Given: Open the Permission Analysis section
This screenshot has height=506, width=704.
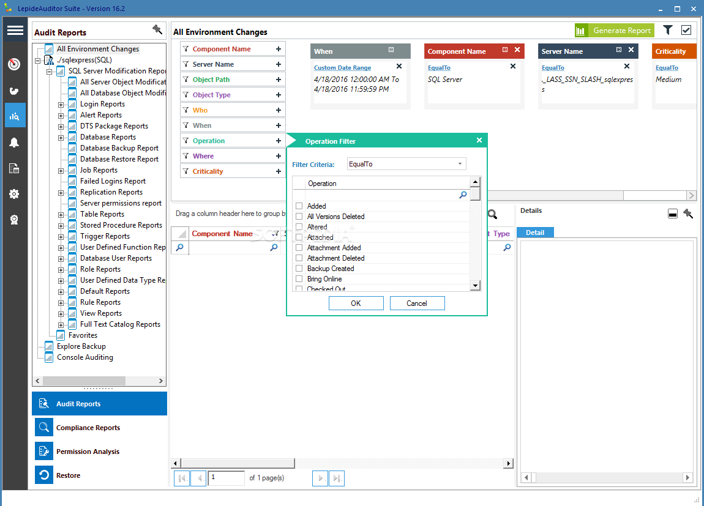Looking at the screenshot, I should 99,452.
